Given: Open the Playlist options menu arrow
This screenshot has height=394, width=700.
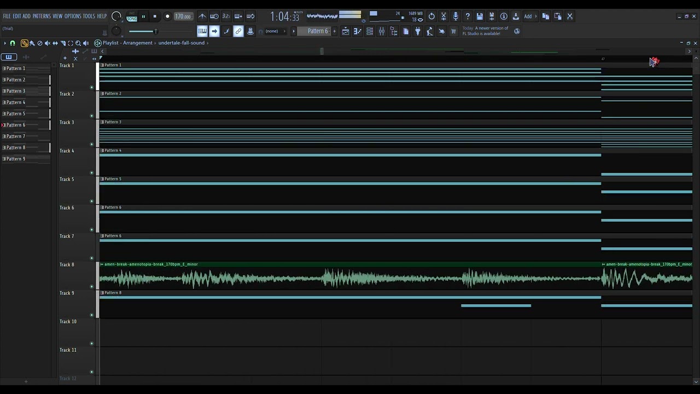Looking at the screenshot, I should pyautogui.click(x=5, y=43).
